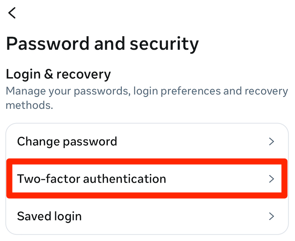Tap empty space in the Saved login row
295x241 pixels.
pos(173,216)
